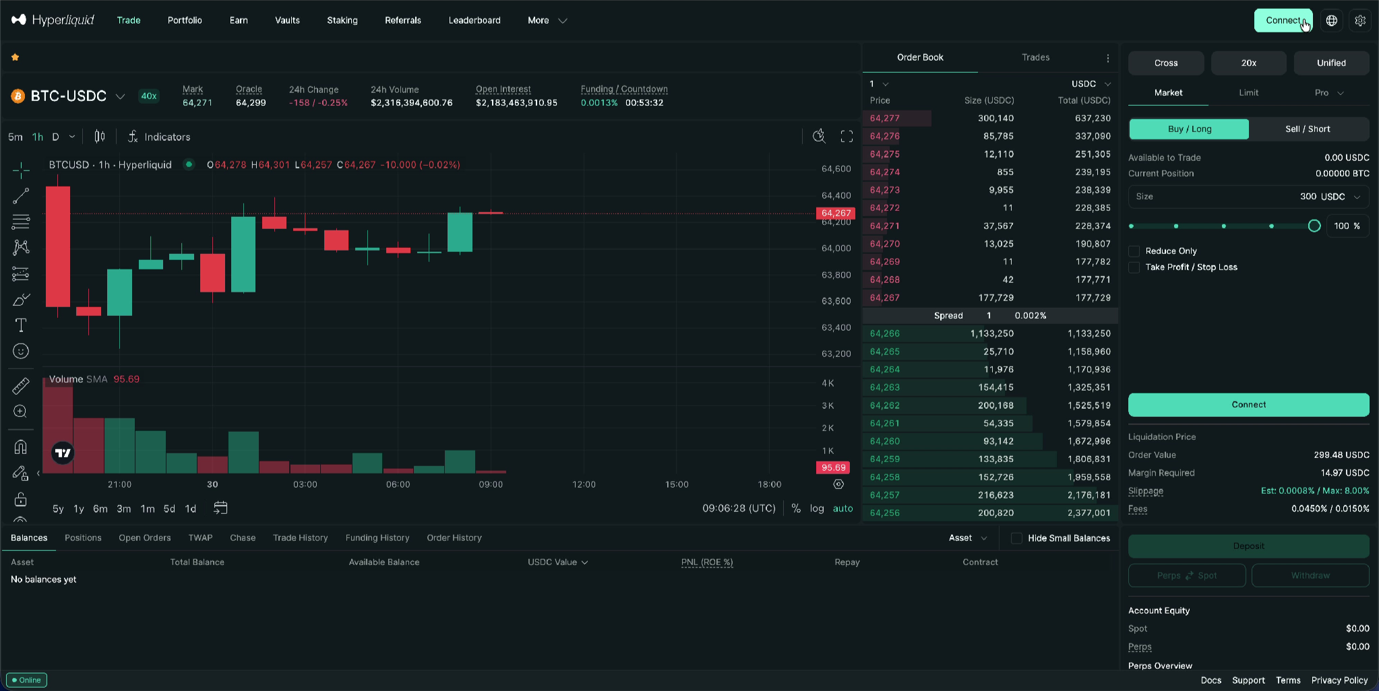The width and height of the screenshot is (1379, 691).
Task: Open the settings gear icon
Action: pos(1361,20)
